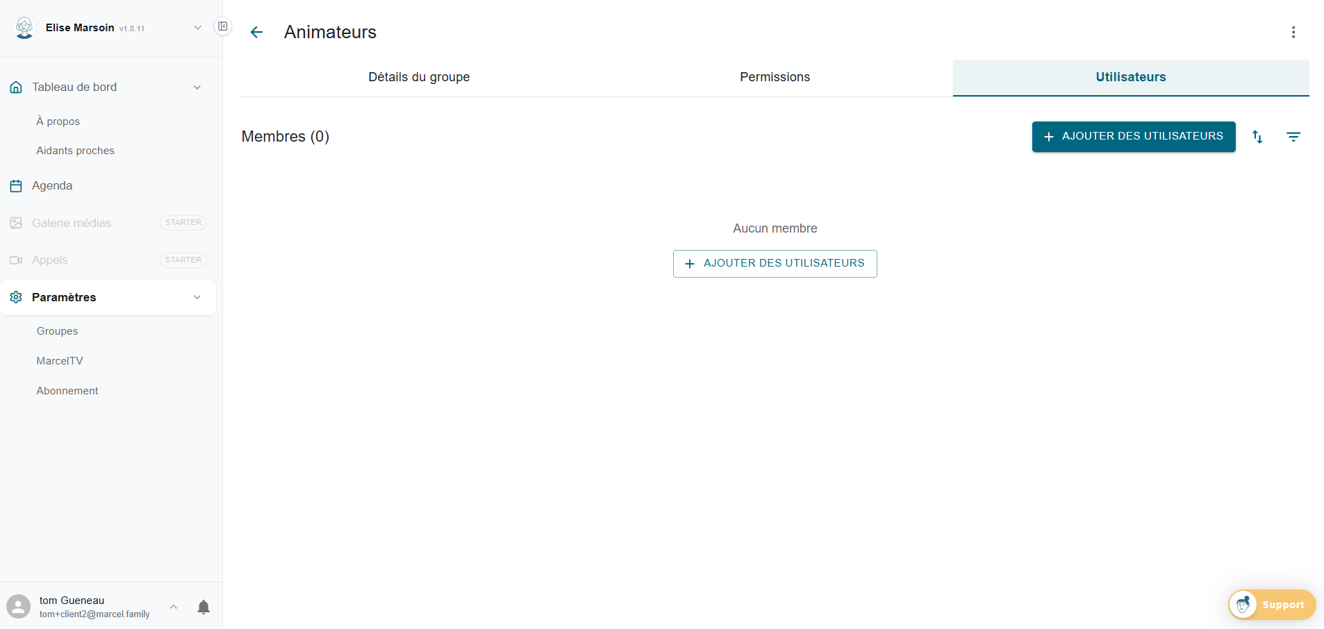Click the Appels video camera icon

[17, 260]
